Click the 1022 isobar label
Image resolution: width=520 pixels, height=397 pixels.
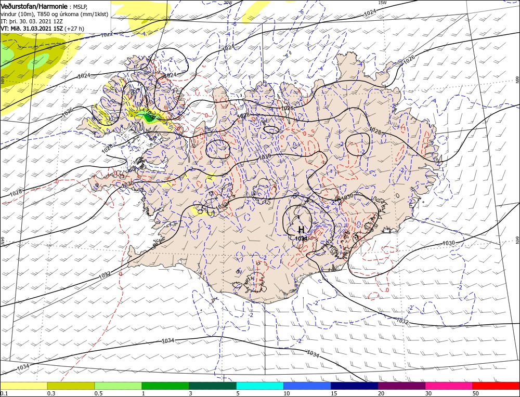[107, 34]
